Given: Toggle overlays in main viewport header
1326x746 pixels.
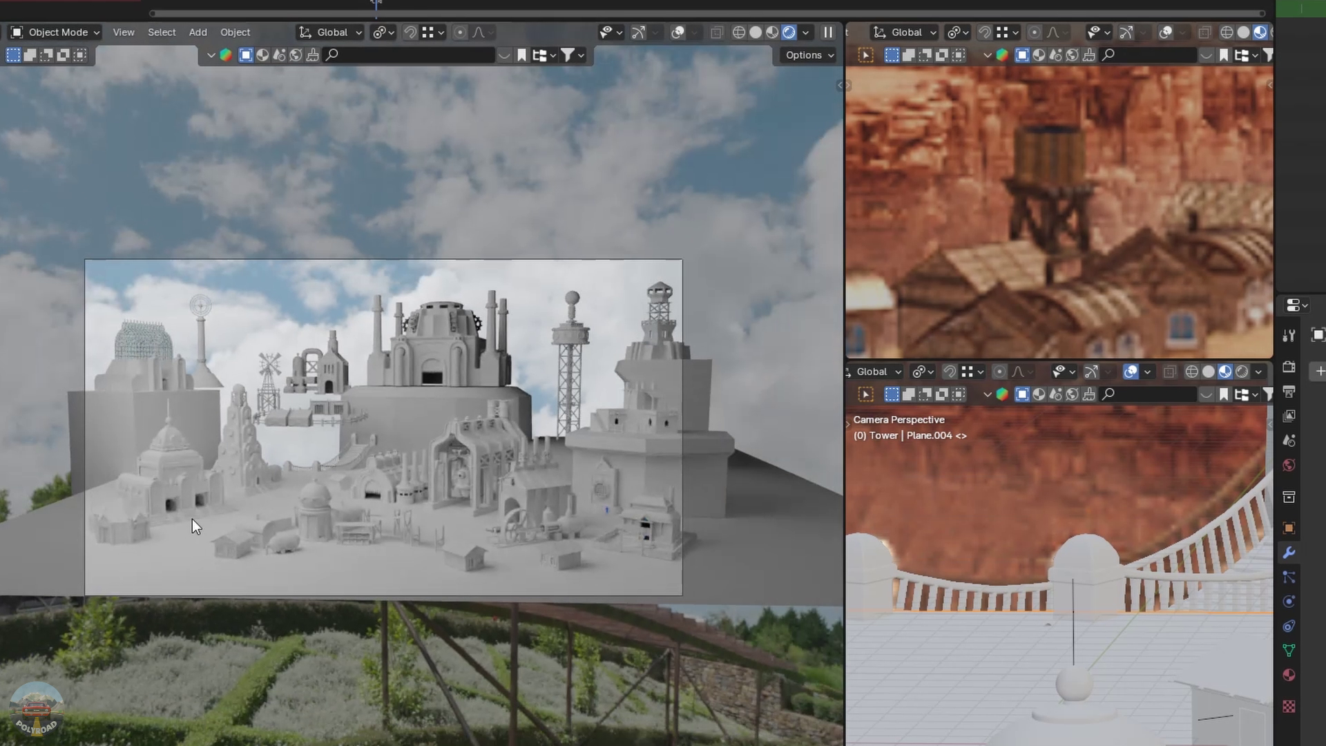Looking at the screenshot, I should tap(678, 32).
